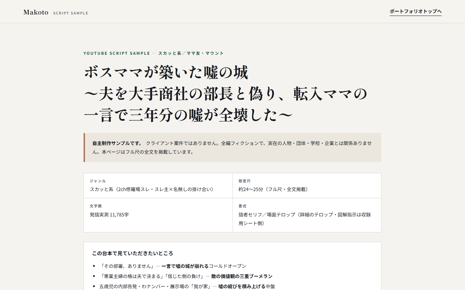Click the 想定尺 field label
The height and width of the screenshot is (290, 465).
coord(244,181)
